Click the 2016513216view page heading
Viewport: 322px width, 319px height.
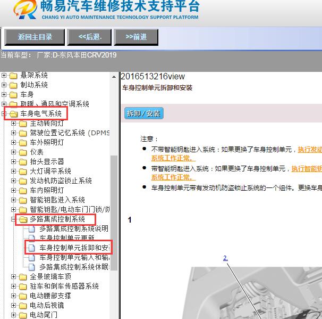[153, 77]
